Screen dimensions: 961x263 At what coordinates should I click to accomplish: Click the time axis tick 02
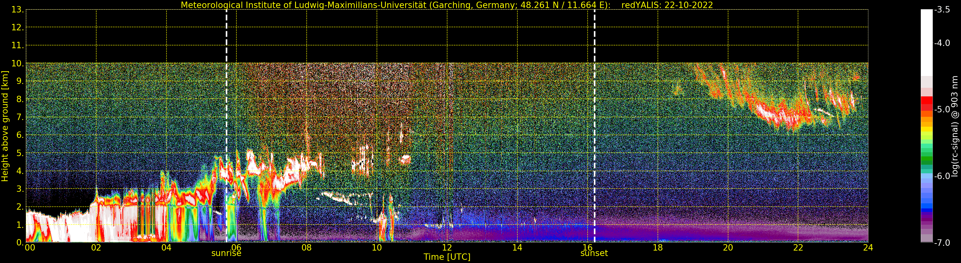pyautogui.click(x=96, y=248)
